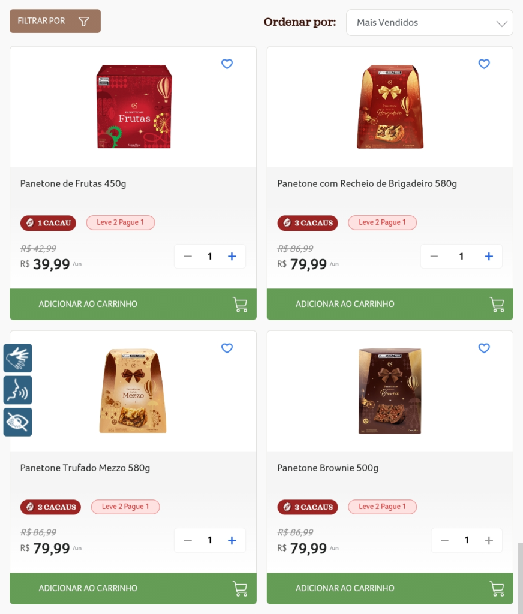Favorite Panetone Trufado Mezzo with heart
The height and width of the screenshot is (614, 523).
[227, 348]
